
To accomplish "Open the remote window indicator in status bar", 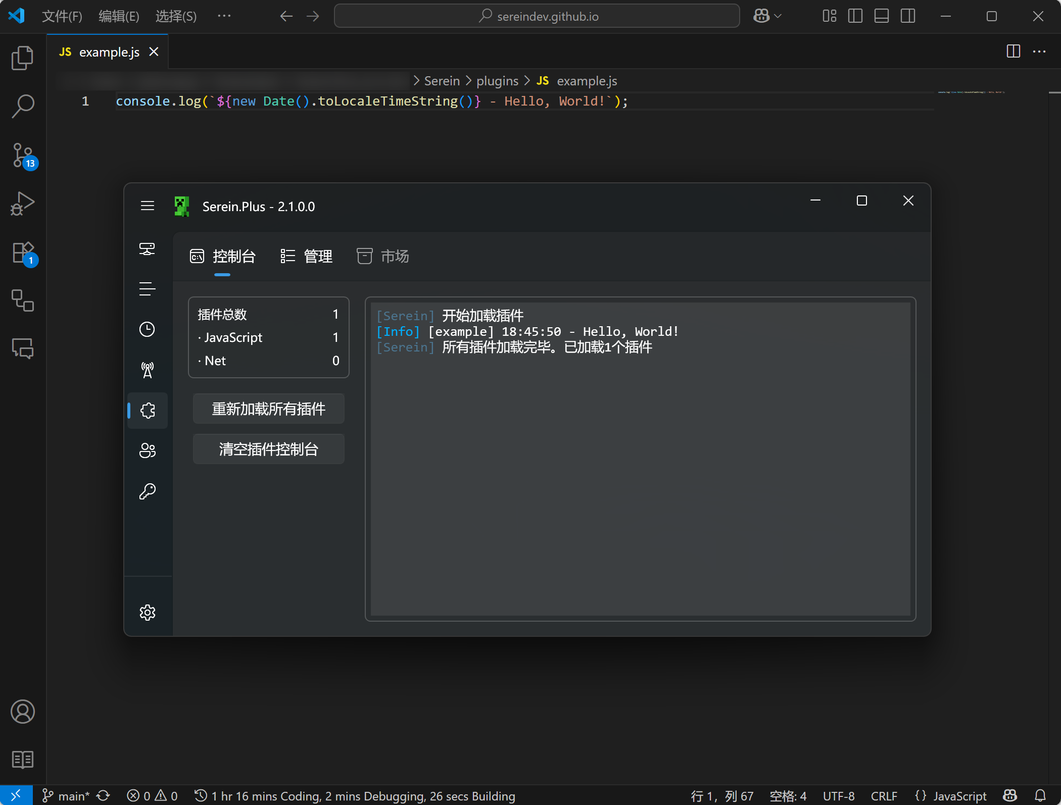I will pos(16,796).
